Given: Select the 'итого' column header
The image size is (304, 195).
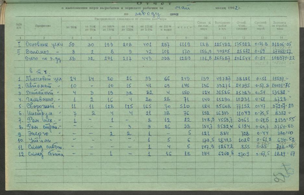Looking at the screenshot, I should pyautogui.click(x=184, y=27).
